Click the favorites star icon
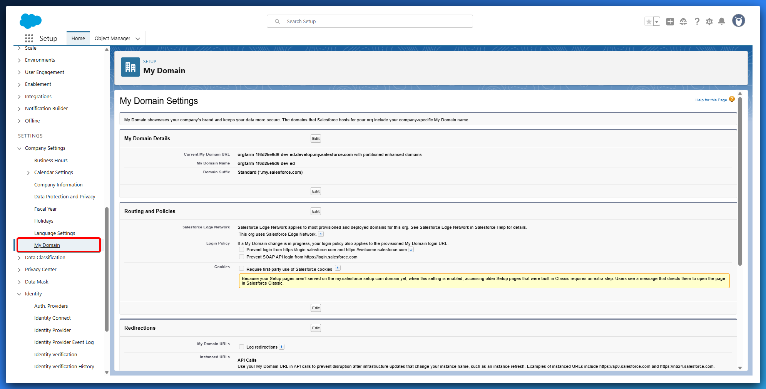The image size is (766, 389). (x=649, y=22)
